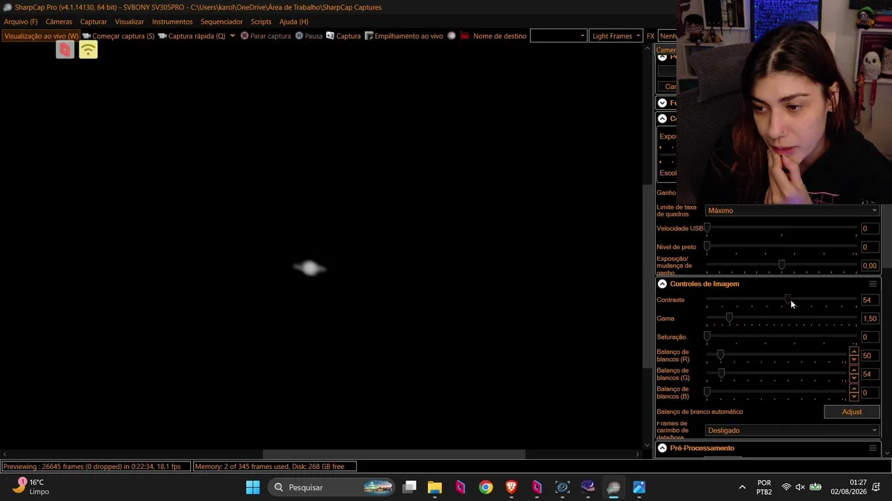Toggle the FX option in toolbar

[x=650, y=35]
